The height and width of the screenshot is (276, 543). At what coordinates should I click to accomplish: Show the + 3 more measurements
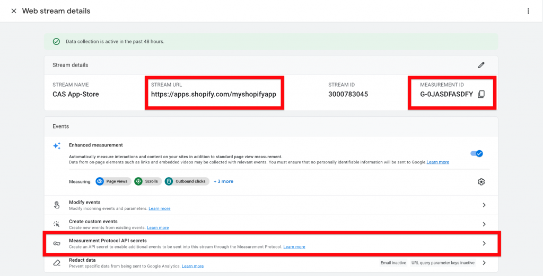click(x=223, y=181)
